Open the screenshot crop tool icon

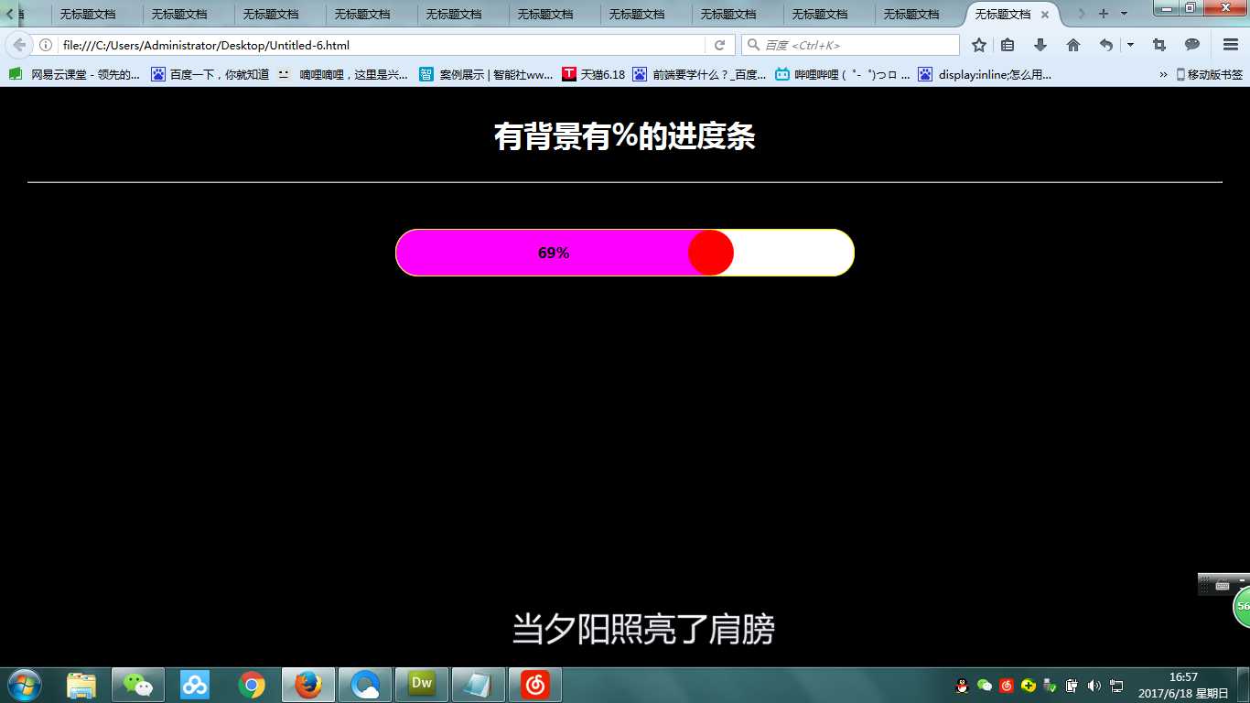(1159, 45)
